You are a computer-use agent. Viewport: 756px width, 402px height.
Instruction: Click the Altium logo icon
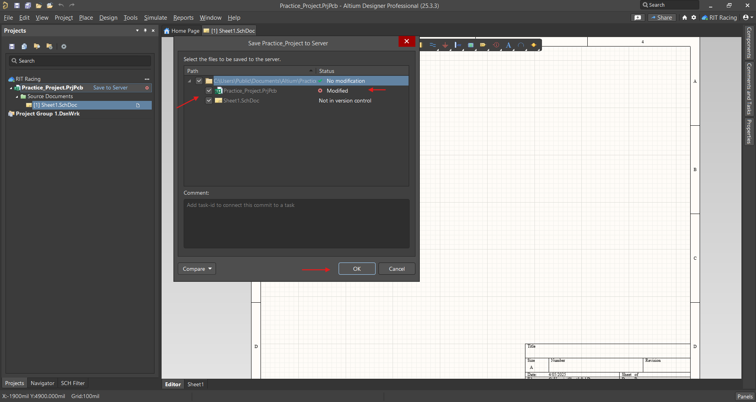pyautogui.click(x=5, y=6)
